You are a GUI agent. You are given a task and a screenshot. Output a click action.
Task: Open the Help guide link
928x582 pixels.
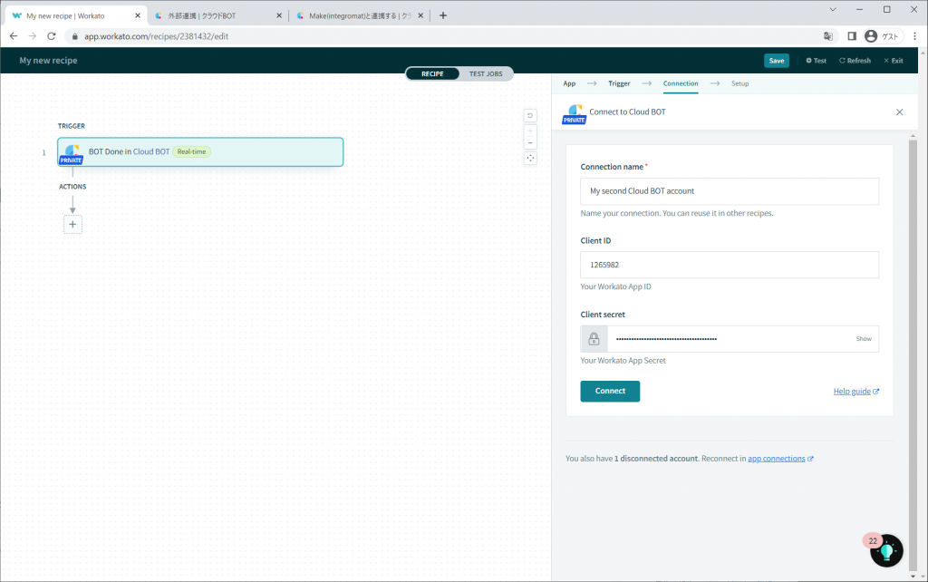(x=855, y=392)
